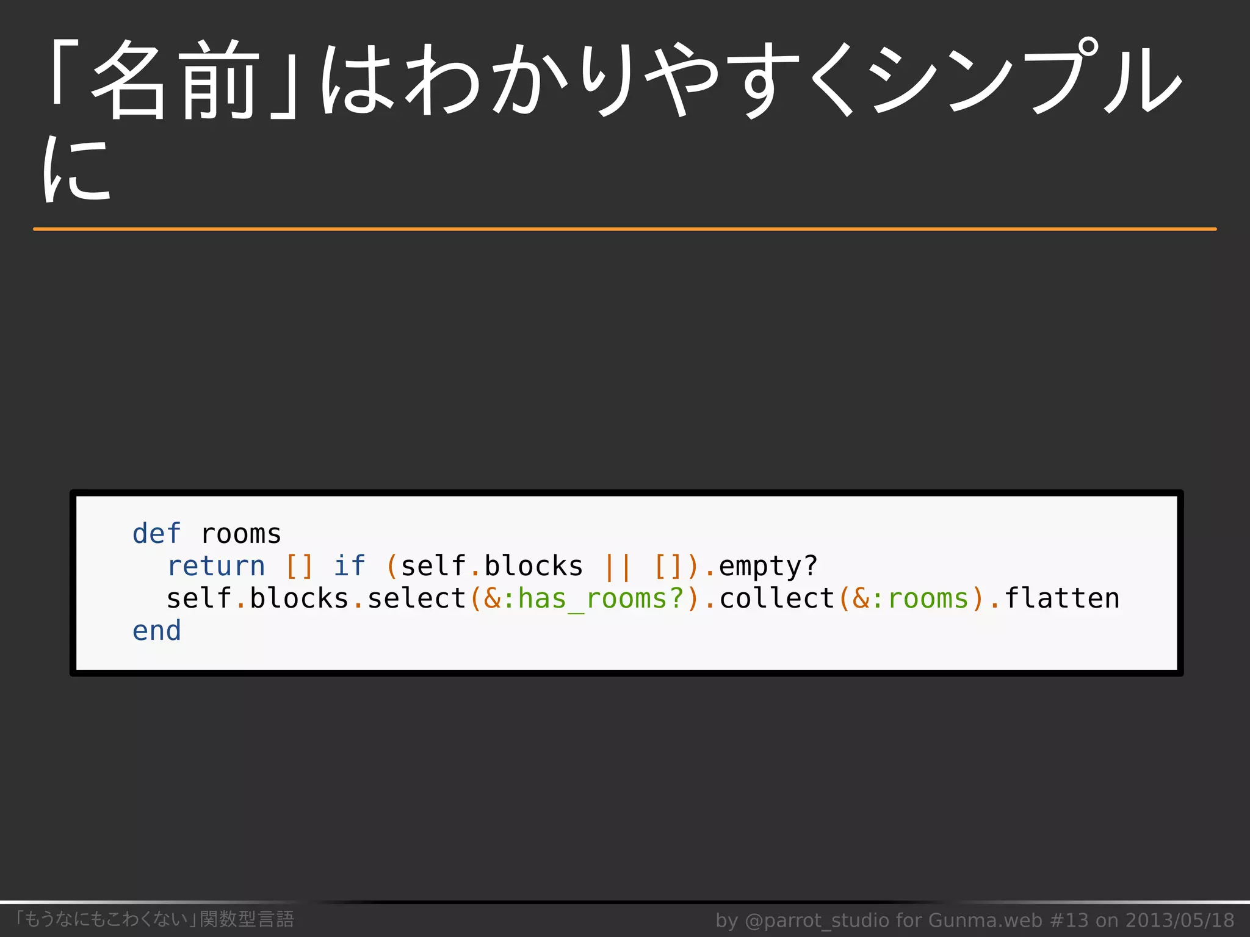Click the 'self.blocks.select' code line
Image resolution: width=1250 pixels, height=937 pixels.
643,598
